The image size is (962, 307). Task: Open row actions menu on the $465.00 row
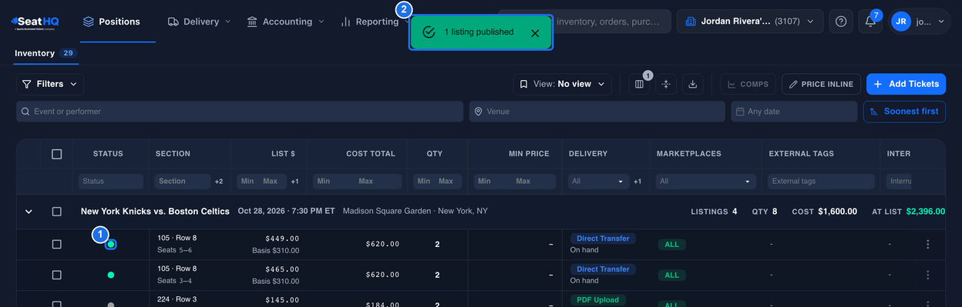[x=927, y=275]
